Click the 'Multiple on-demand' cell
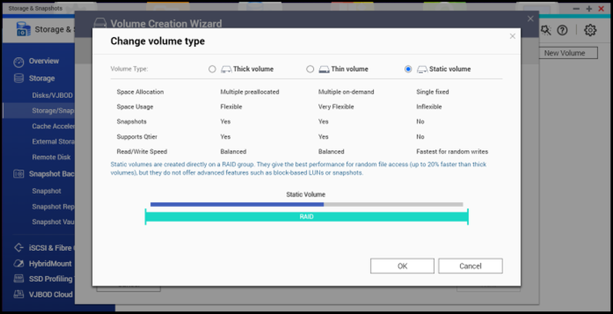This screenshot has width=613, height=314. [x=346, y=92]
